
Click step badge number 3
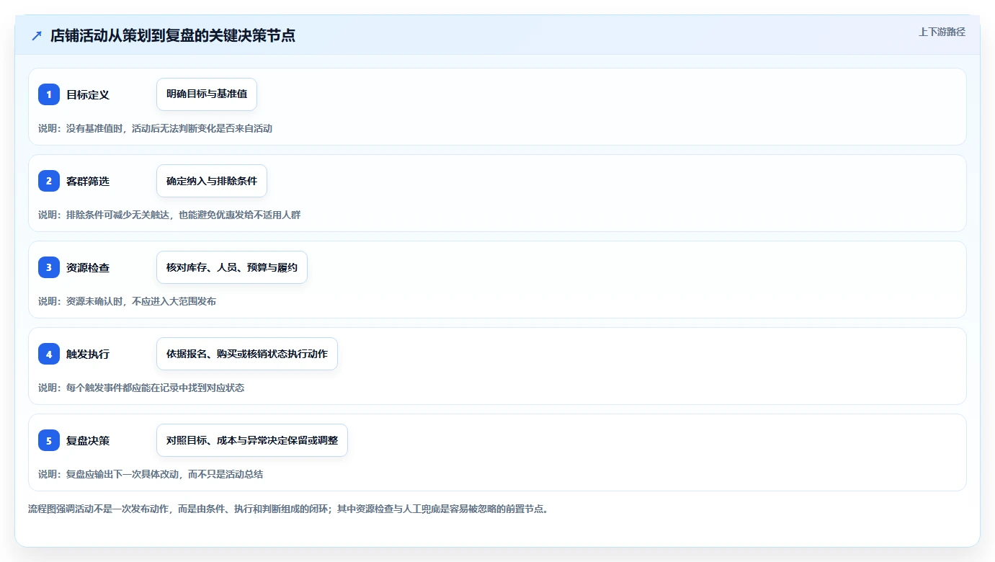click(x=49, y=267)
